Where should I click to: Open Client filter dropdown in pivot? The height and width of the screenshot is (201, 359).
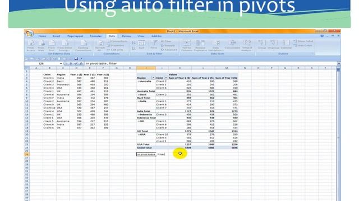[166, 78]
